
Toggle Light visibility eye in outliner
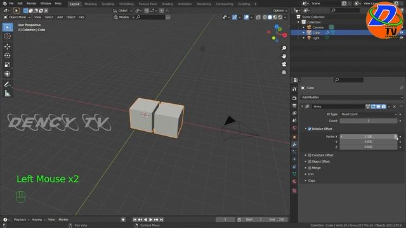(x=402, y=38)
